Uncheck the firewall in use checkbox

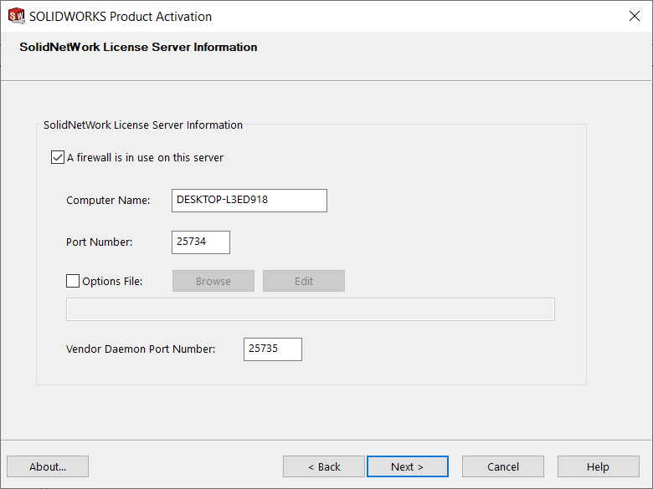pyautogui.click(x=58, y=157)
